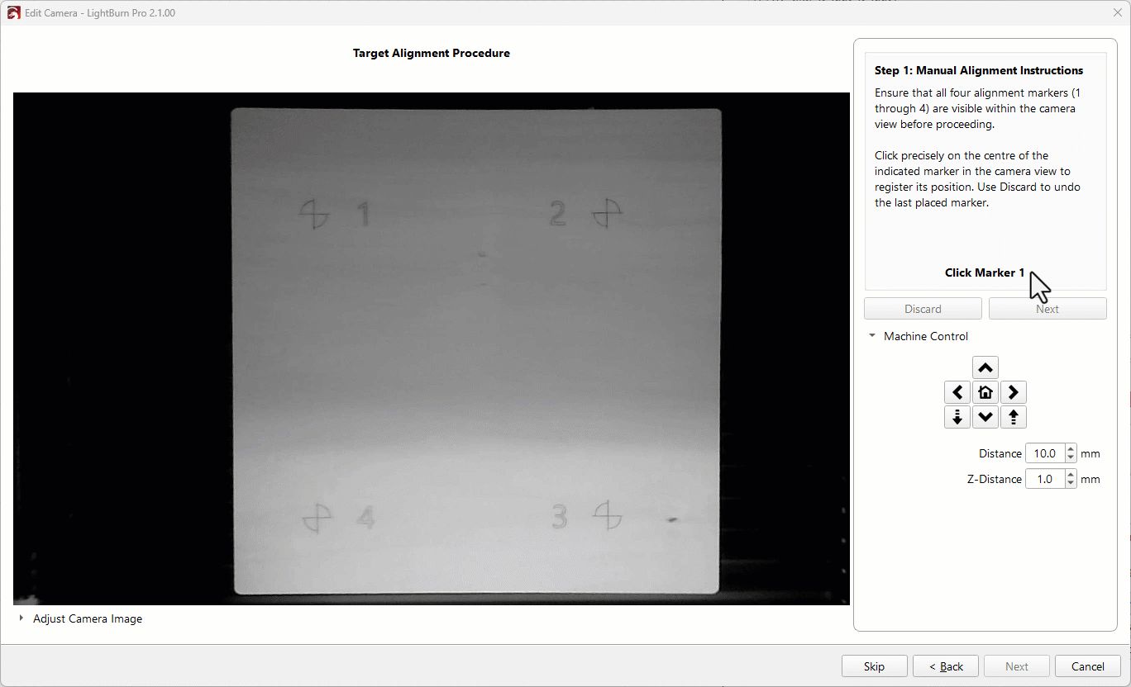The image size is (1131, 687).
Task: Jog the machine down with the chevron-down button
Action: 985,417
